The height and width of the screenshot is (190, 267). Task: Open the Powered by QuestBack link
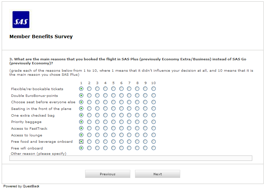(x=21, y=186)
